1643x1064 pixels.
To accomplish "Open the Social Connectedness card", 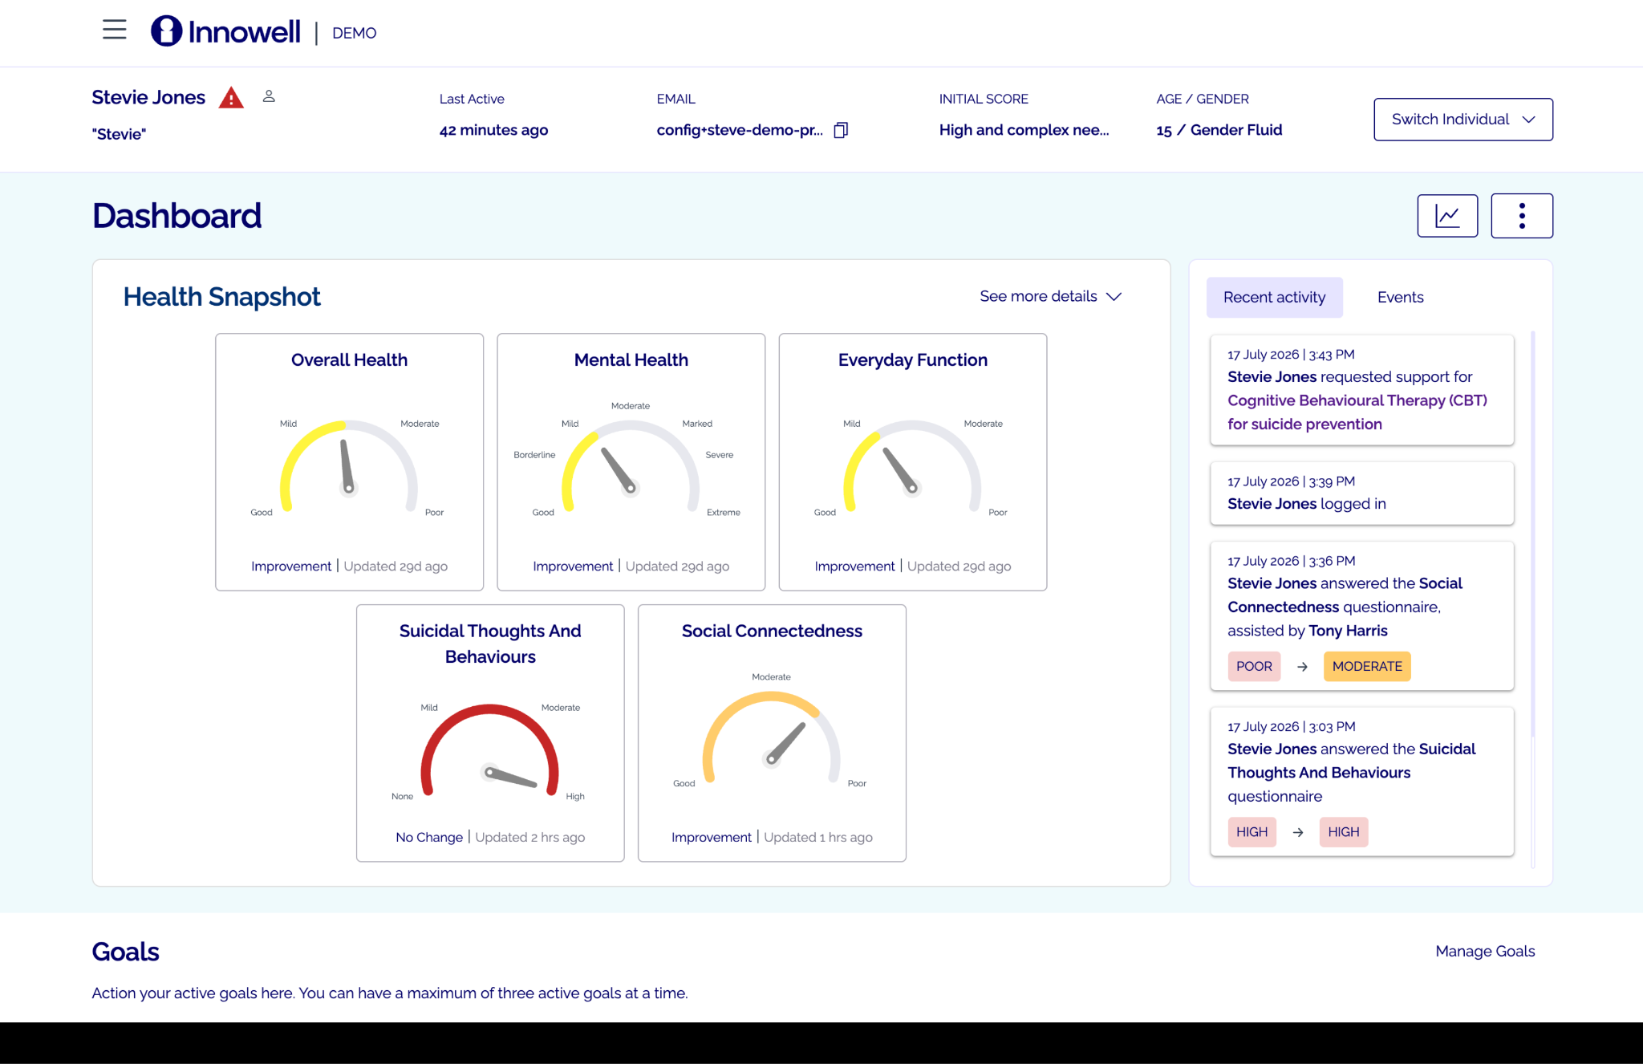I will (772, 733).
